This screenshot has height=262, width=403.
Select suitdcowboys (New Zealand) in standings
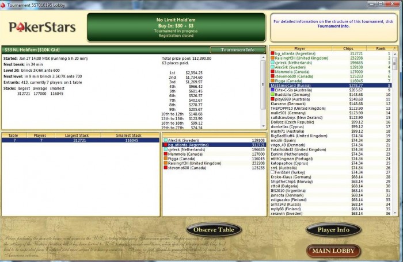[x=330, y=118]
